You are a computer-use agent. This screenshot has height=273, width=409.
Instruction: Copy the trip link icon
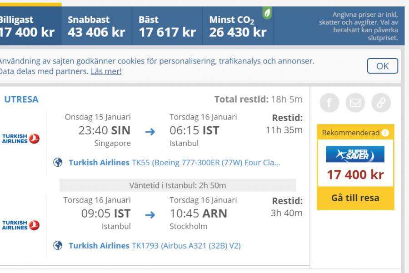point(381,103)
